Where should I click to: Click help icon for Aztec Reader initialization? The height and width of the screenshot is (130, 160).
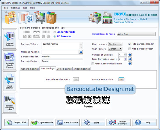pos(130,64)
